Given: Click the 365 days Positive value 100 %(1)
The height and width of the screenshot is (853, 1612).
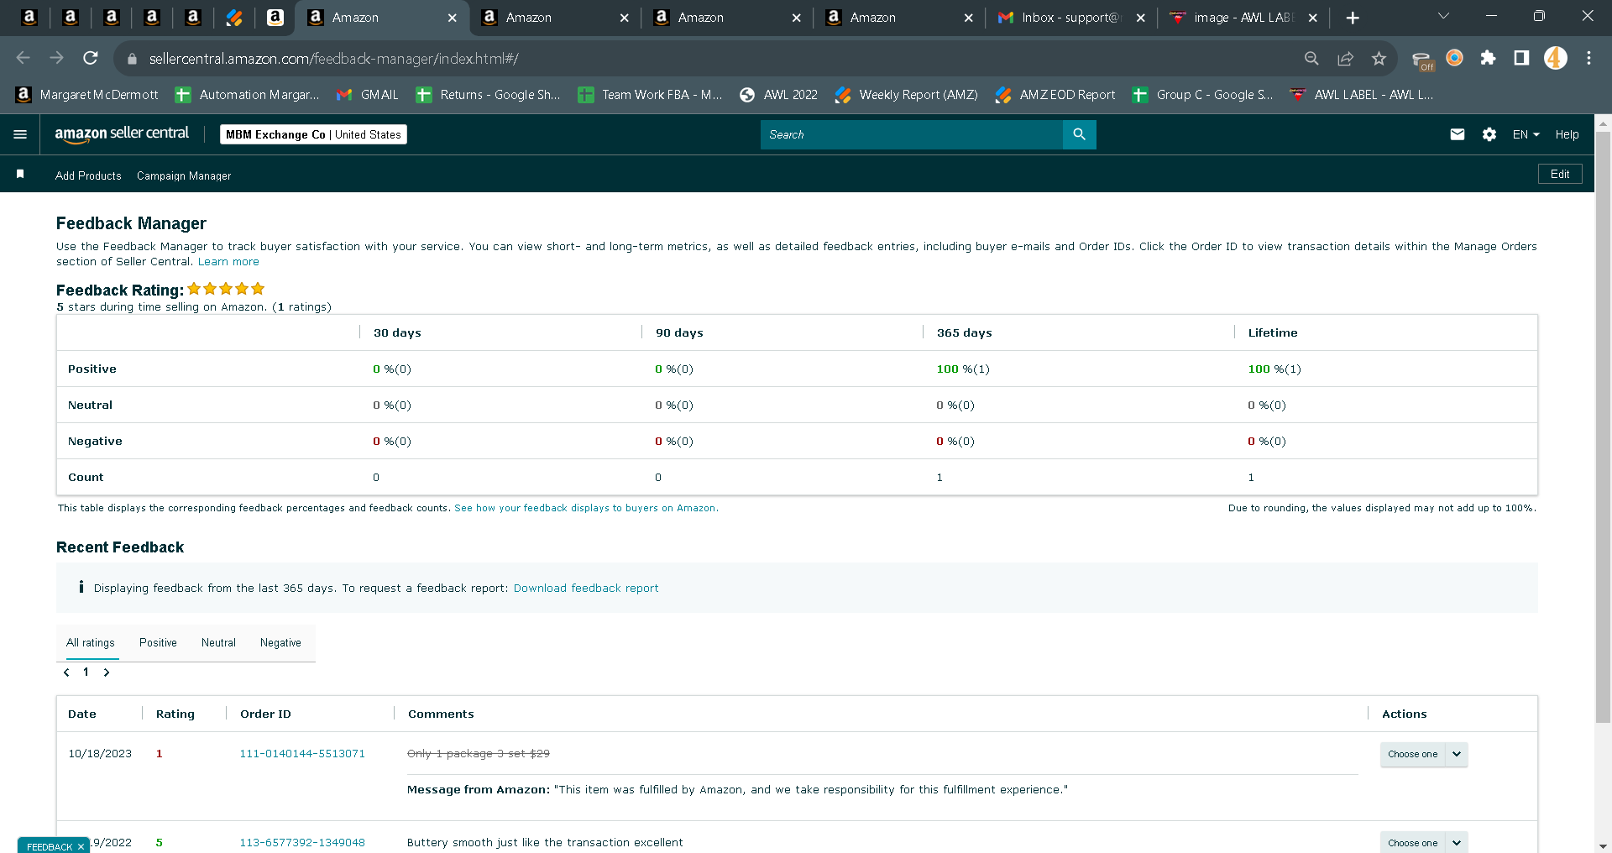Looking at the screenshot, I should (963, 369).
